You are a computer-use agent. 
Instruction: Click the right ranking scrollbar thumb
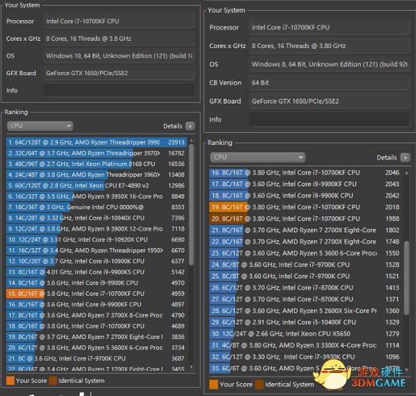click(406, 278)
